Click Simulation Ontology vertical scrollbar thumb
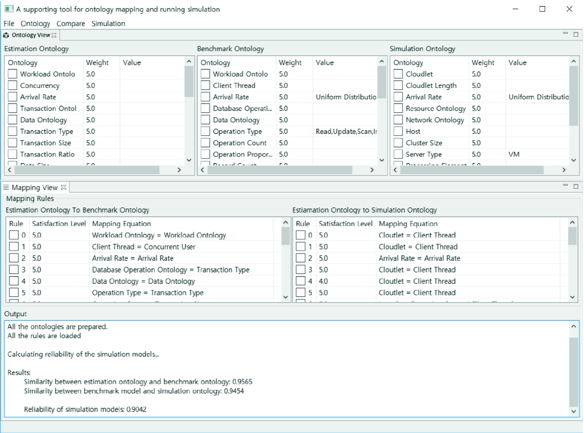 574,95
